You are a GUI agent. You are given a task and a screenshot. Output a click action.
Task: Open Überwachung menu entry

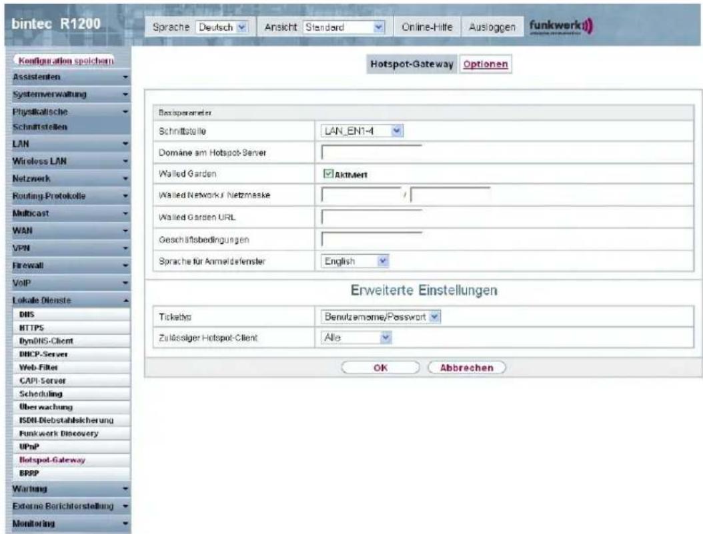pos(72,407)
